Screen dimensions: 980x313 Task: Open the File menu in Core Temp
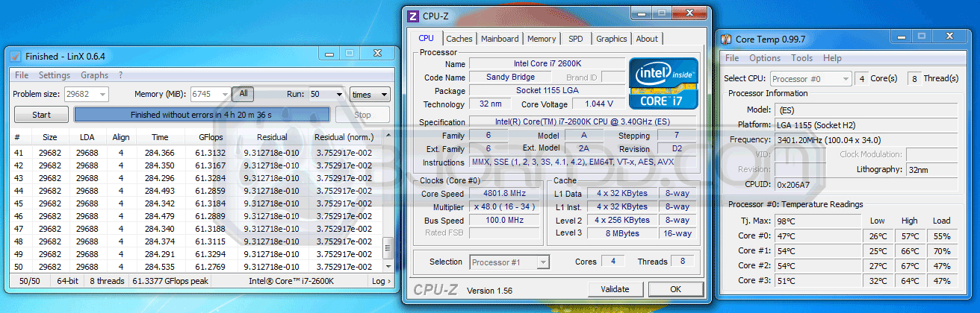point(733,58)
